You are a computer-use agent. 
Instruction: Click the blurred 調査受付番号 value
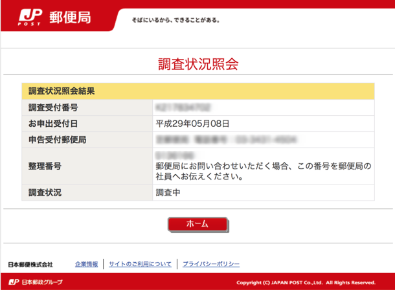pyautogui.click(x=183, y=107)
